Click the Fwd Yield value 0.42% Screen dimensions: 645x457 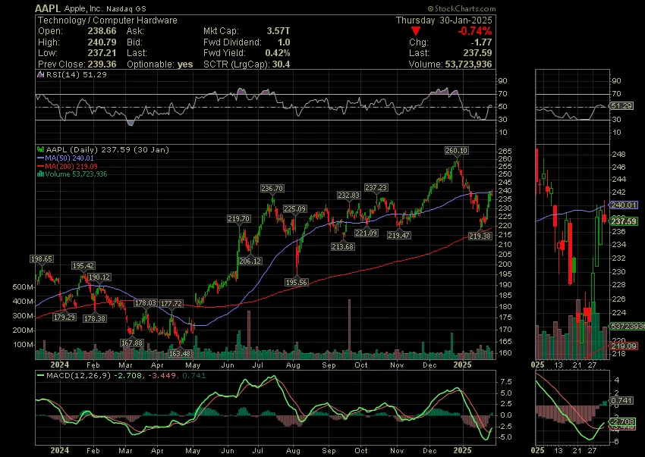coord(277,52)
